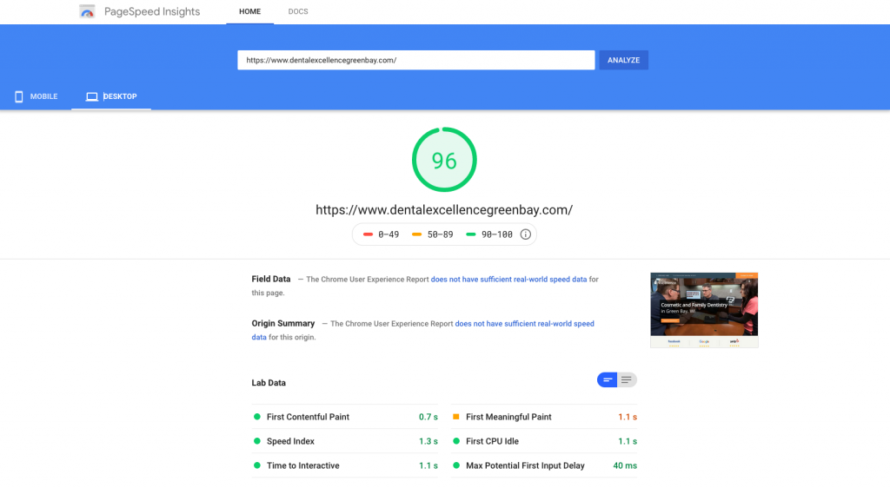890x488 pixels.
Task: Click the green Speed Index status dot
Action: (257, 441)
